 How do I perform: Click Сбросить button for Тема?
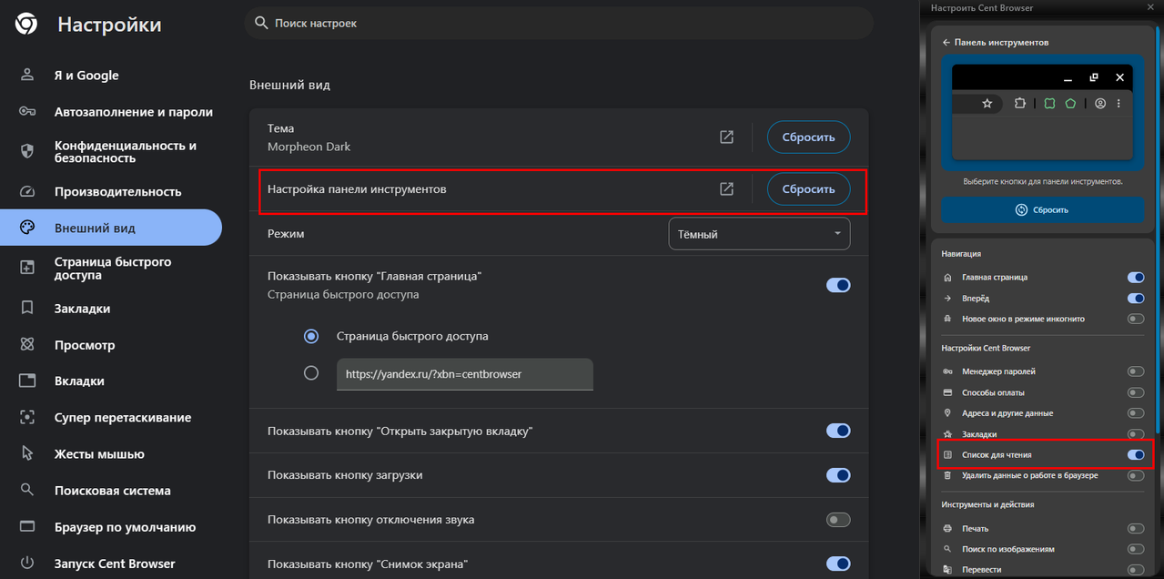point(808,137)
